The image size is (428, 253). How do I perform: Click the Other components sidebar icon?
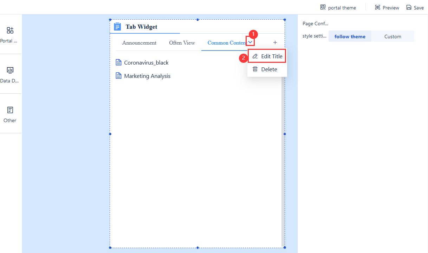coord(10,110)
